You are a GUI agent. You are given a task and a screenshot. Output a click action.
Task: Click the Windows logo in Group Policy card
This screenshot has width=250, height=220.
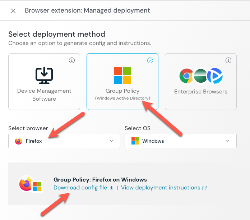point(122,75)
